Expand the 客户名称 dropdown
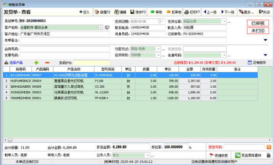This screenshot has height=165, width=274. pyautogui.click(x=101, y=28)
